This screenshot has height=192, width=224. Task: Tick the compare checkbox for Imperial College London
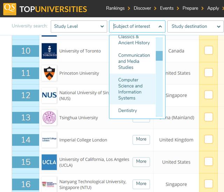[x=209, y=139]
